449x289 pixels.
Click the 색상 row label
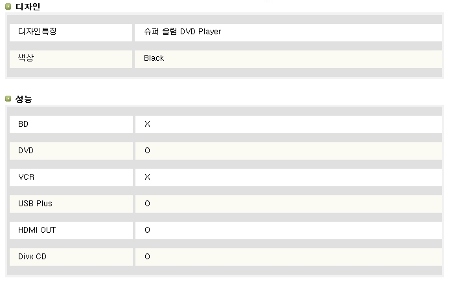click(26, 58)
